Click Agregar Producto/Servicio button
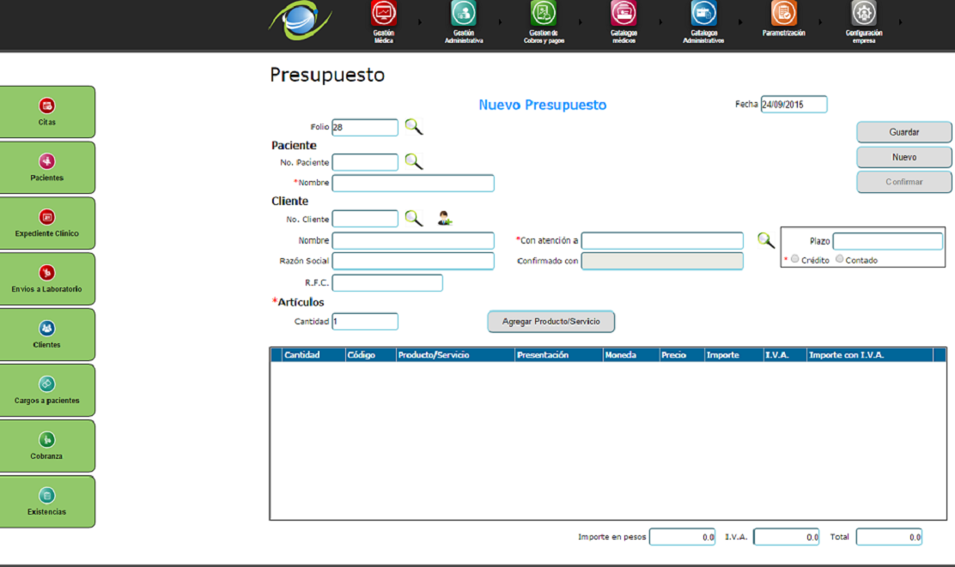 pyautogui.click(x=551, y=322)
